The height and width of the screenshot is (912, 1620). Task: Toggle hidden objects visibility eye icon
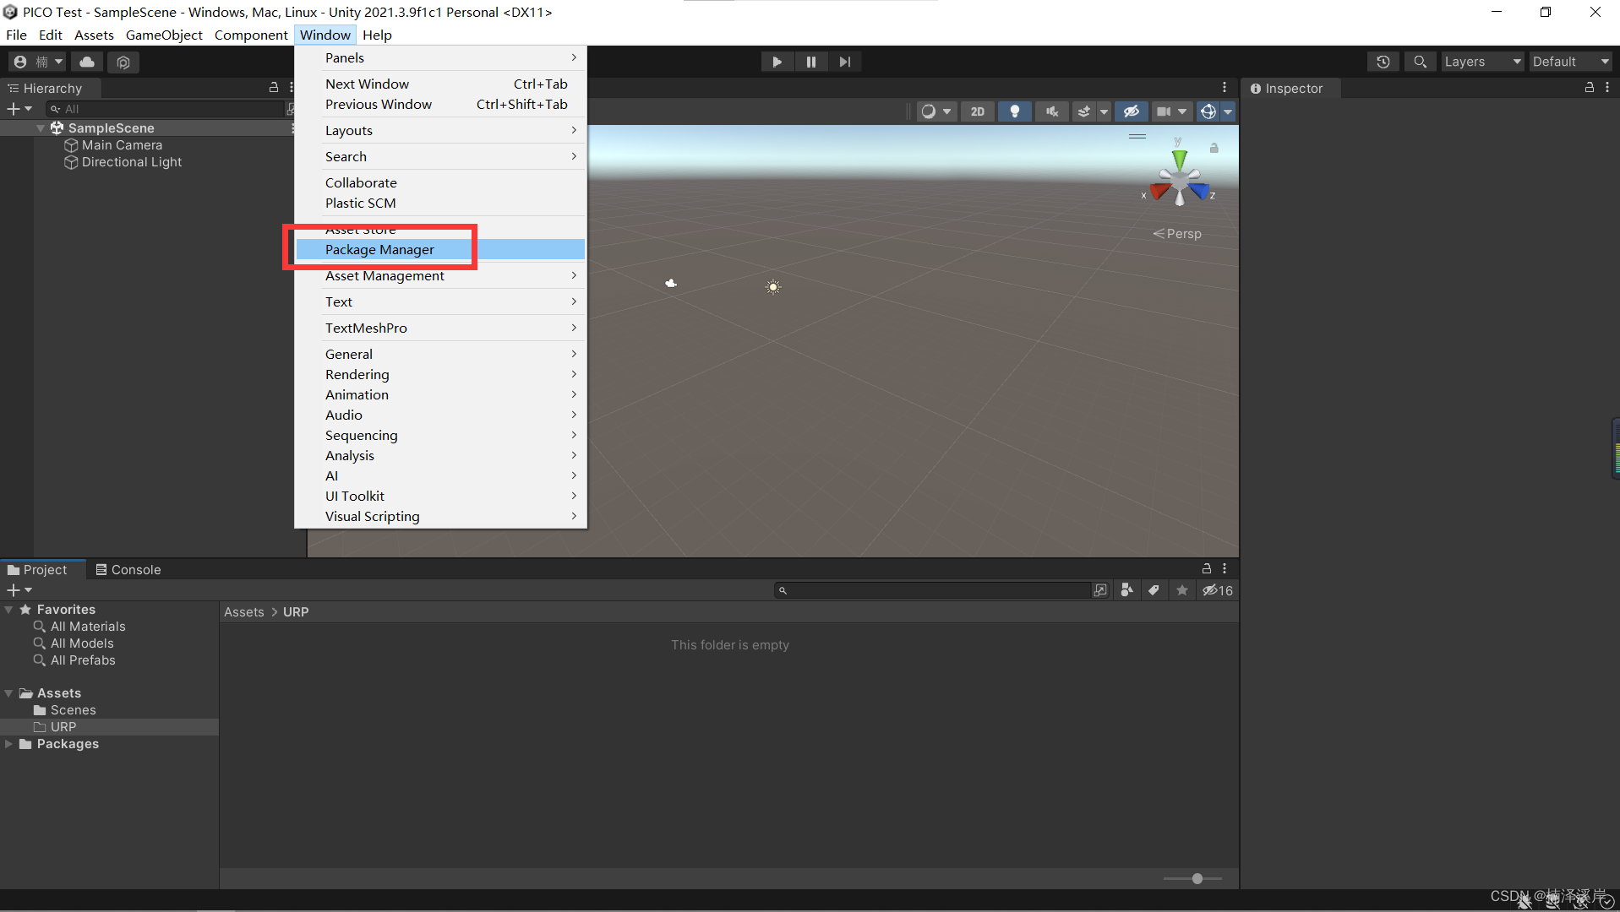coord(1132,111)
